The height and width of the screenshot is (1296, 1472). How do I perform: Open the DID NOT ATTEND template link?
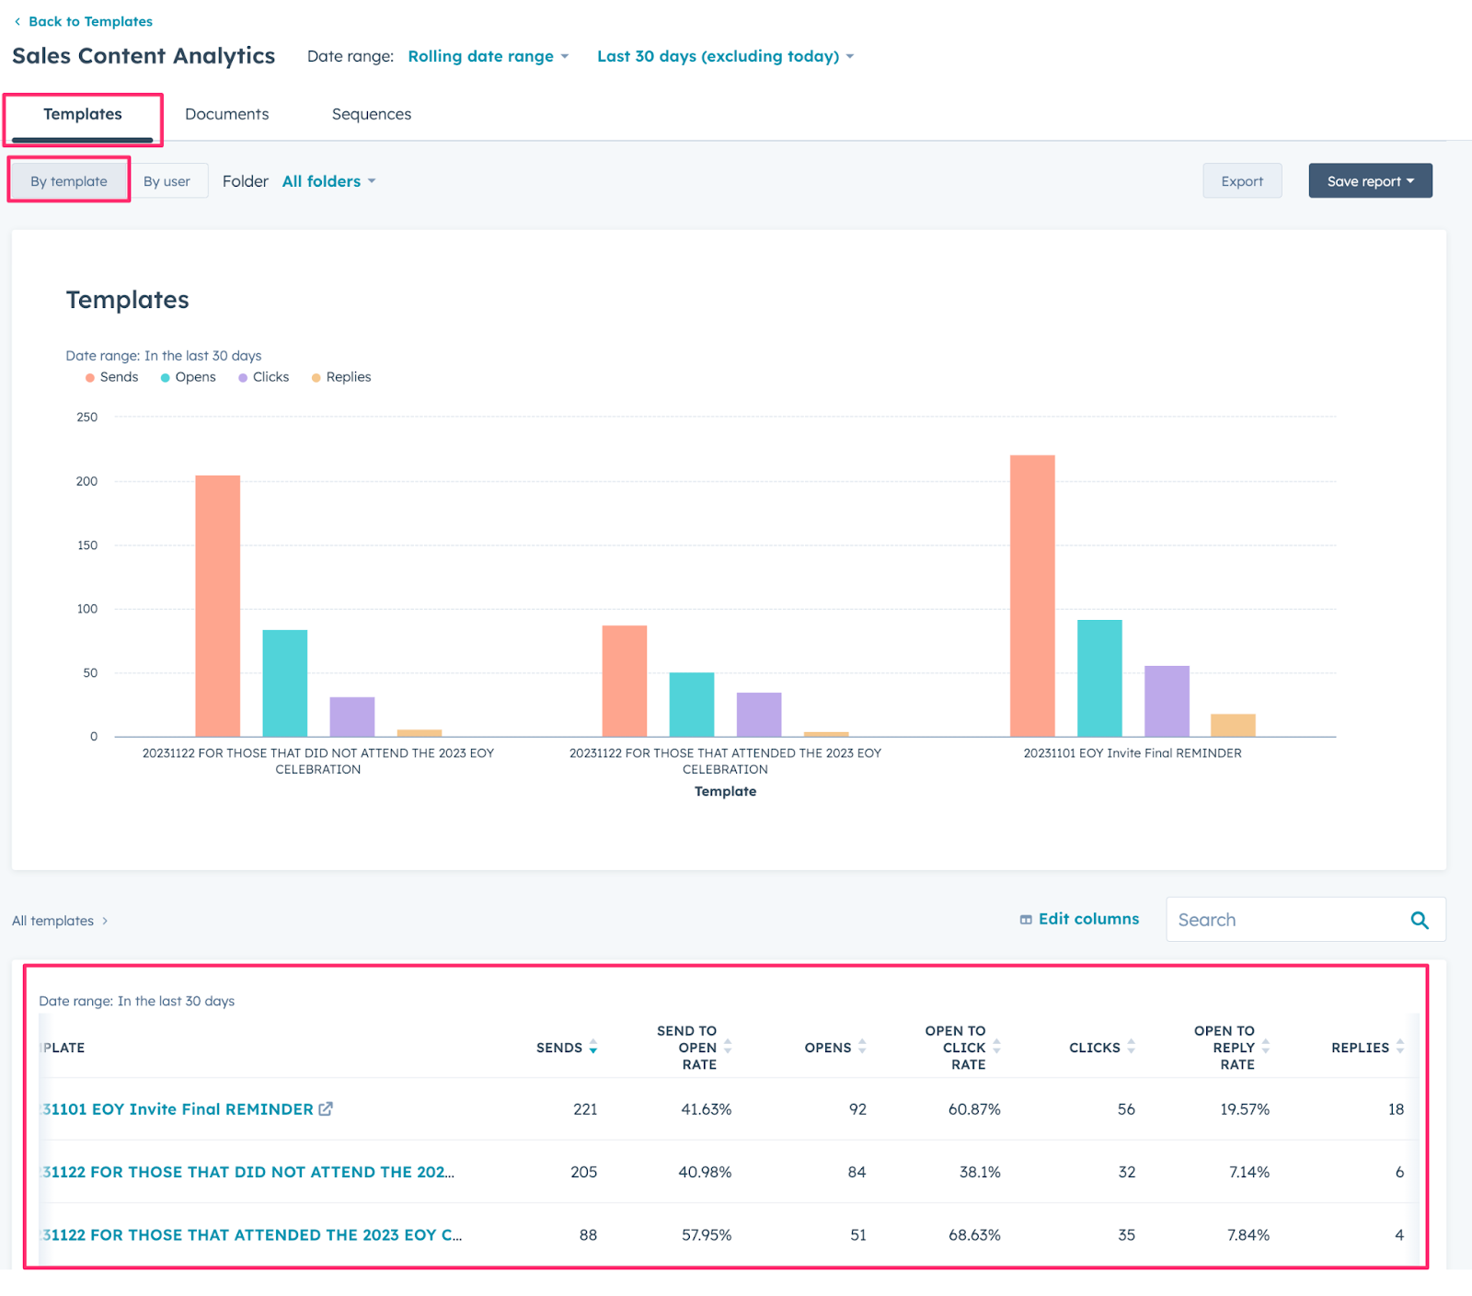[248, 1172]
